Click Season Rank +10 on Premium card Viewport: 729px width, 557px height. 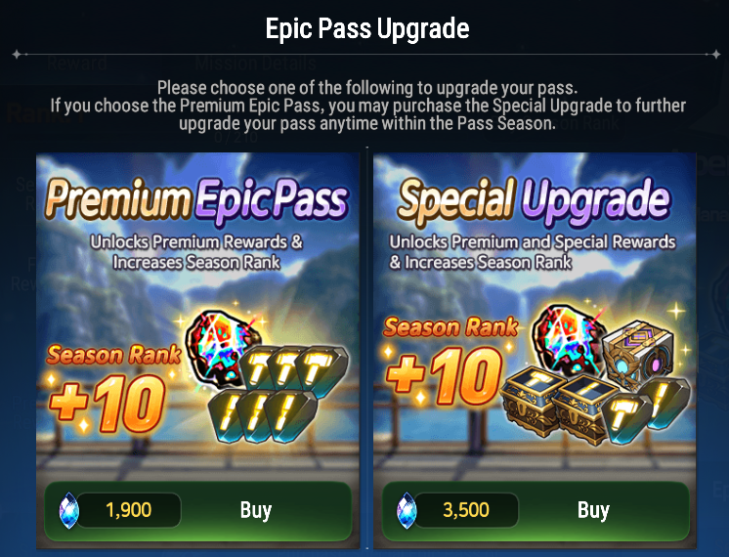[113, 388]
